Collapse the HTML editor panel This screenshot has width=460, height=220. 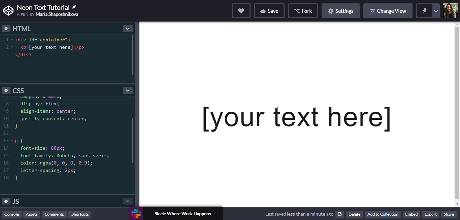pyautogui.click(x=128, y=29)
